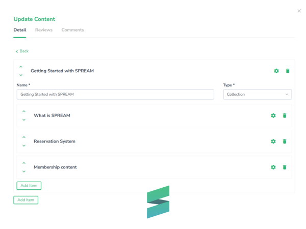Open settings gear for What is SPREAM
This screenshot has width=306, height=229.
273,116
